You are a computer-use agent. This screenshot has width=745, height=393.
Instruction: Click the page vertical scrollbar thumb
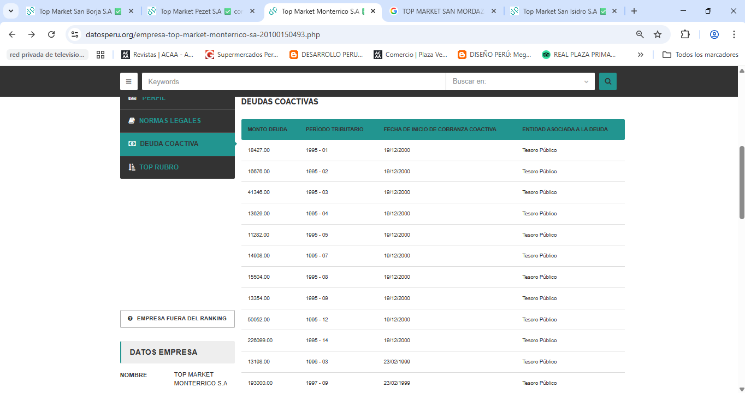pos(742,183)
